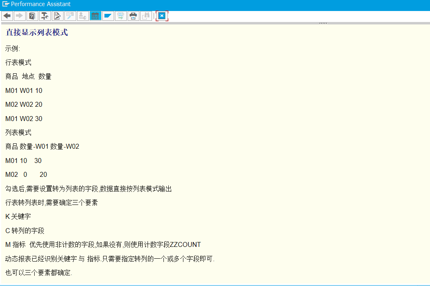
Task: Click the line 列表模式
Action: point(18,133)
